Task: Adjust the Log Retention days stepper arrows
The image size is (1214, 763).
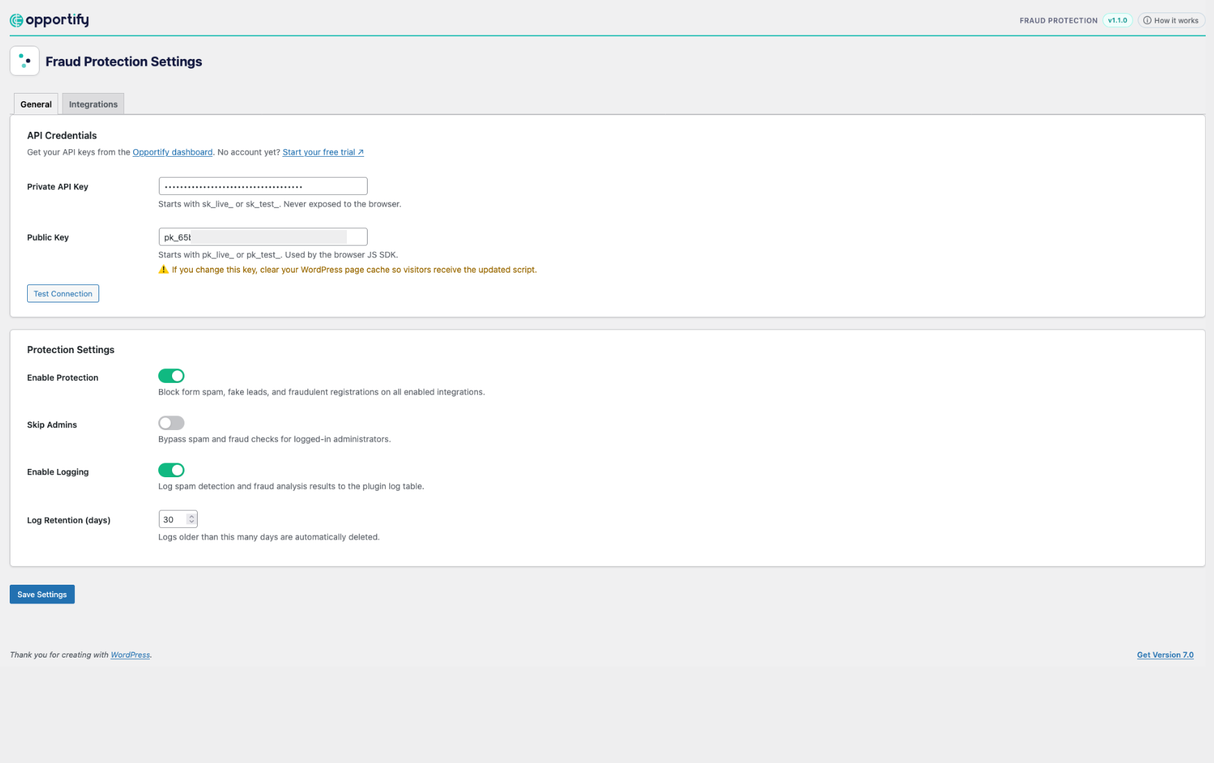Action: [191, 519]
